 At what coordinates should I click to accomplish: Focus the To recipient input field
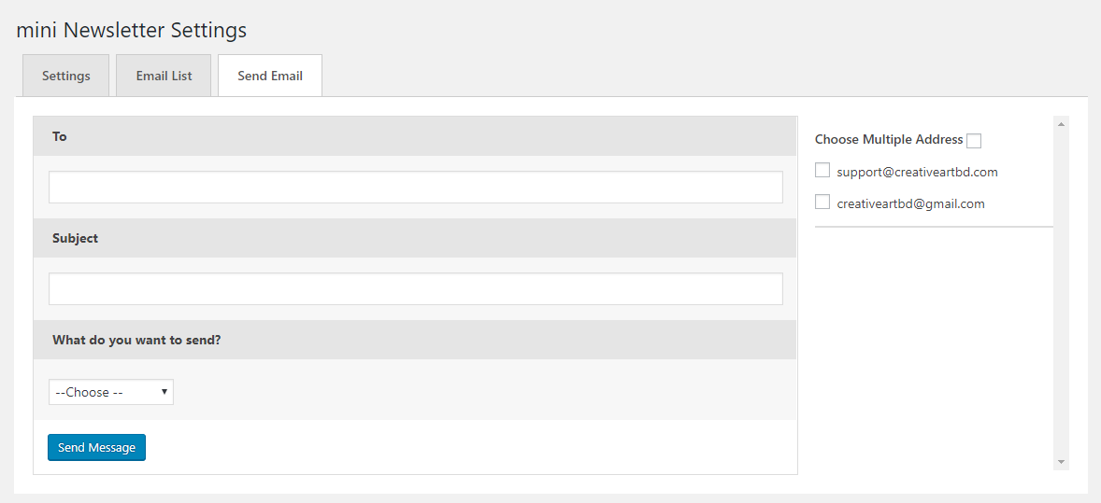pos(415,188)
